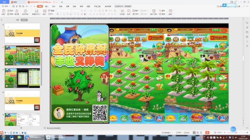Click the bullet list icon
This screenshot has height=140, width=250.
(91, 11)
